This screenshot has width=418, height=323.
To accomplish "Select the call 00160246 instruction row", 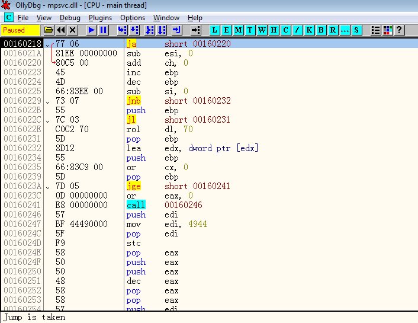I will (178, 205).
